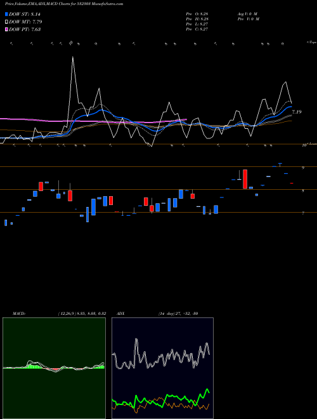Click the Pre C: 8.27 value

pyautogui.click(x=197, y=29)
